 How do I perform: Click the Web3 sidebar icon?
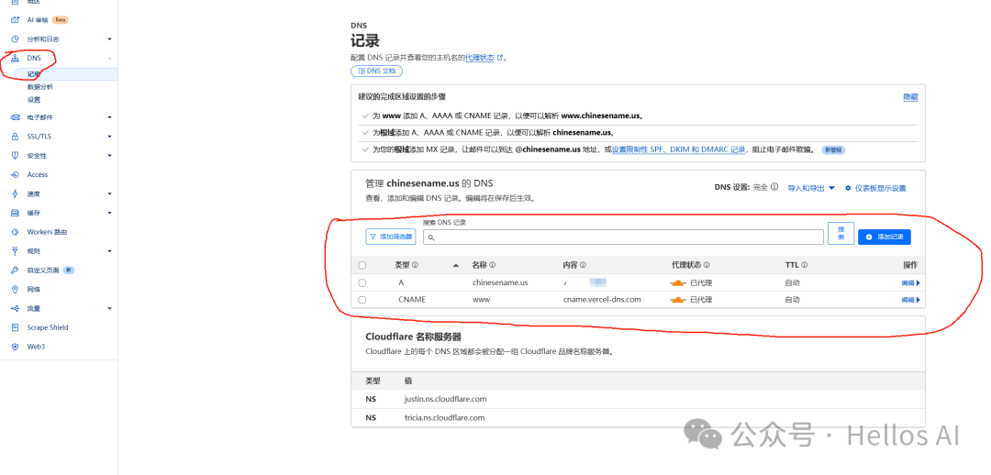(16, 347)
